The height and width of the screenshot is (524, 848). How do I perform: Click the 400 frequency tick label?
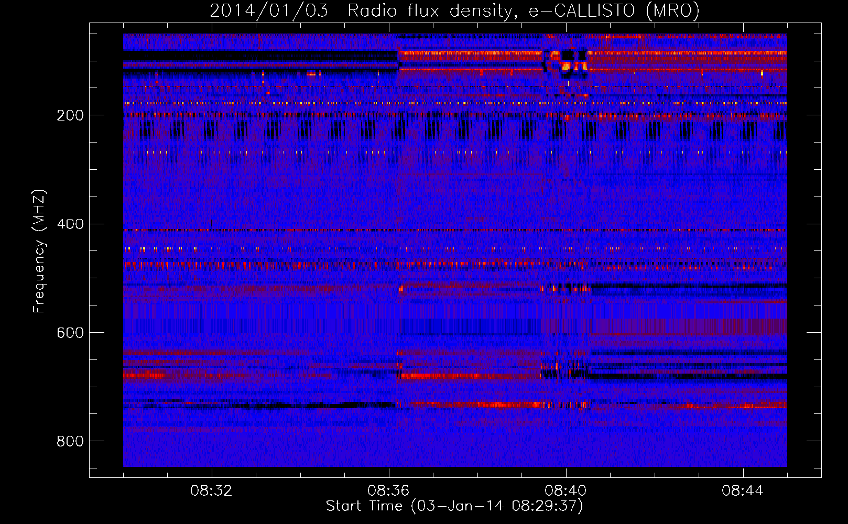(x=70, y=224)
